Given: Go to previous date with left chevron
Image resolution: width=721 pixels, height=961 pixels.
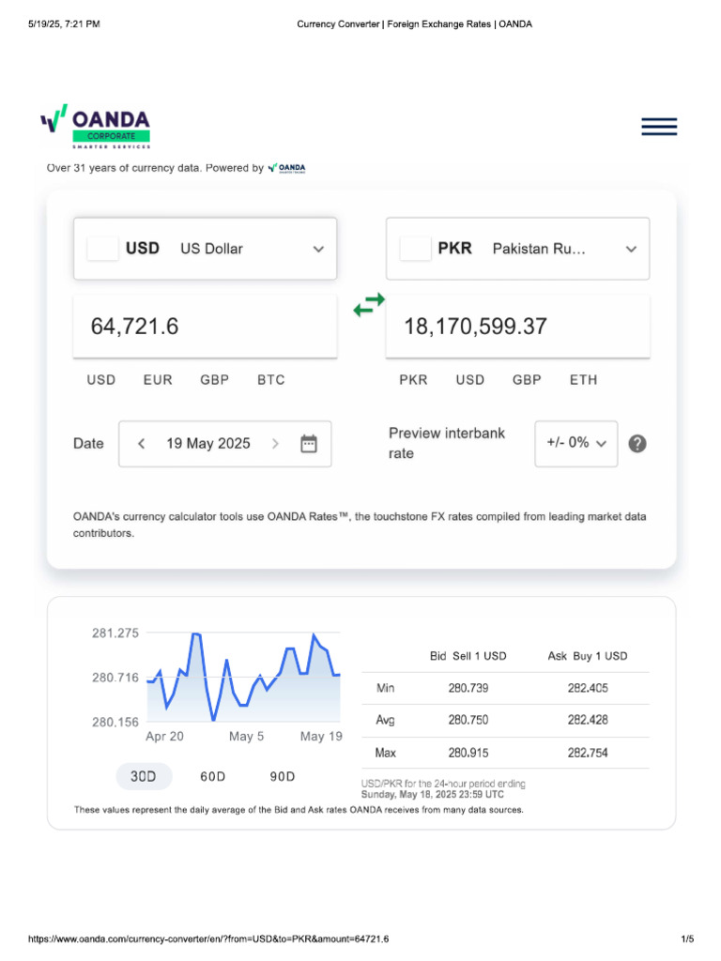Looking at the screenshot, I should 142,444.
